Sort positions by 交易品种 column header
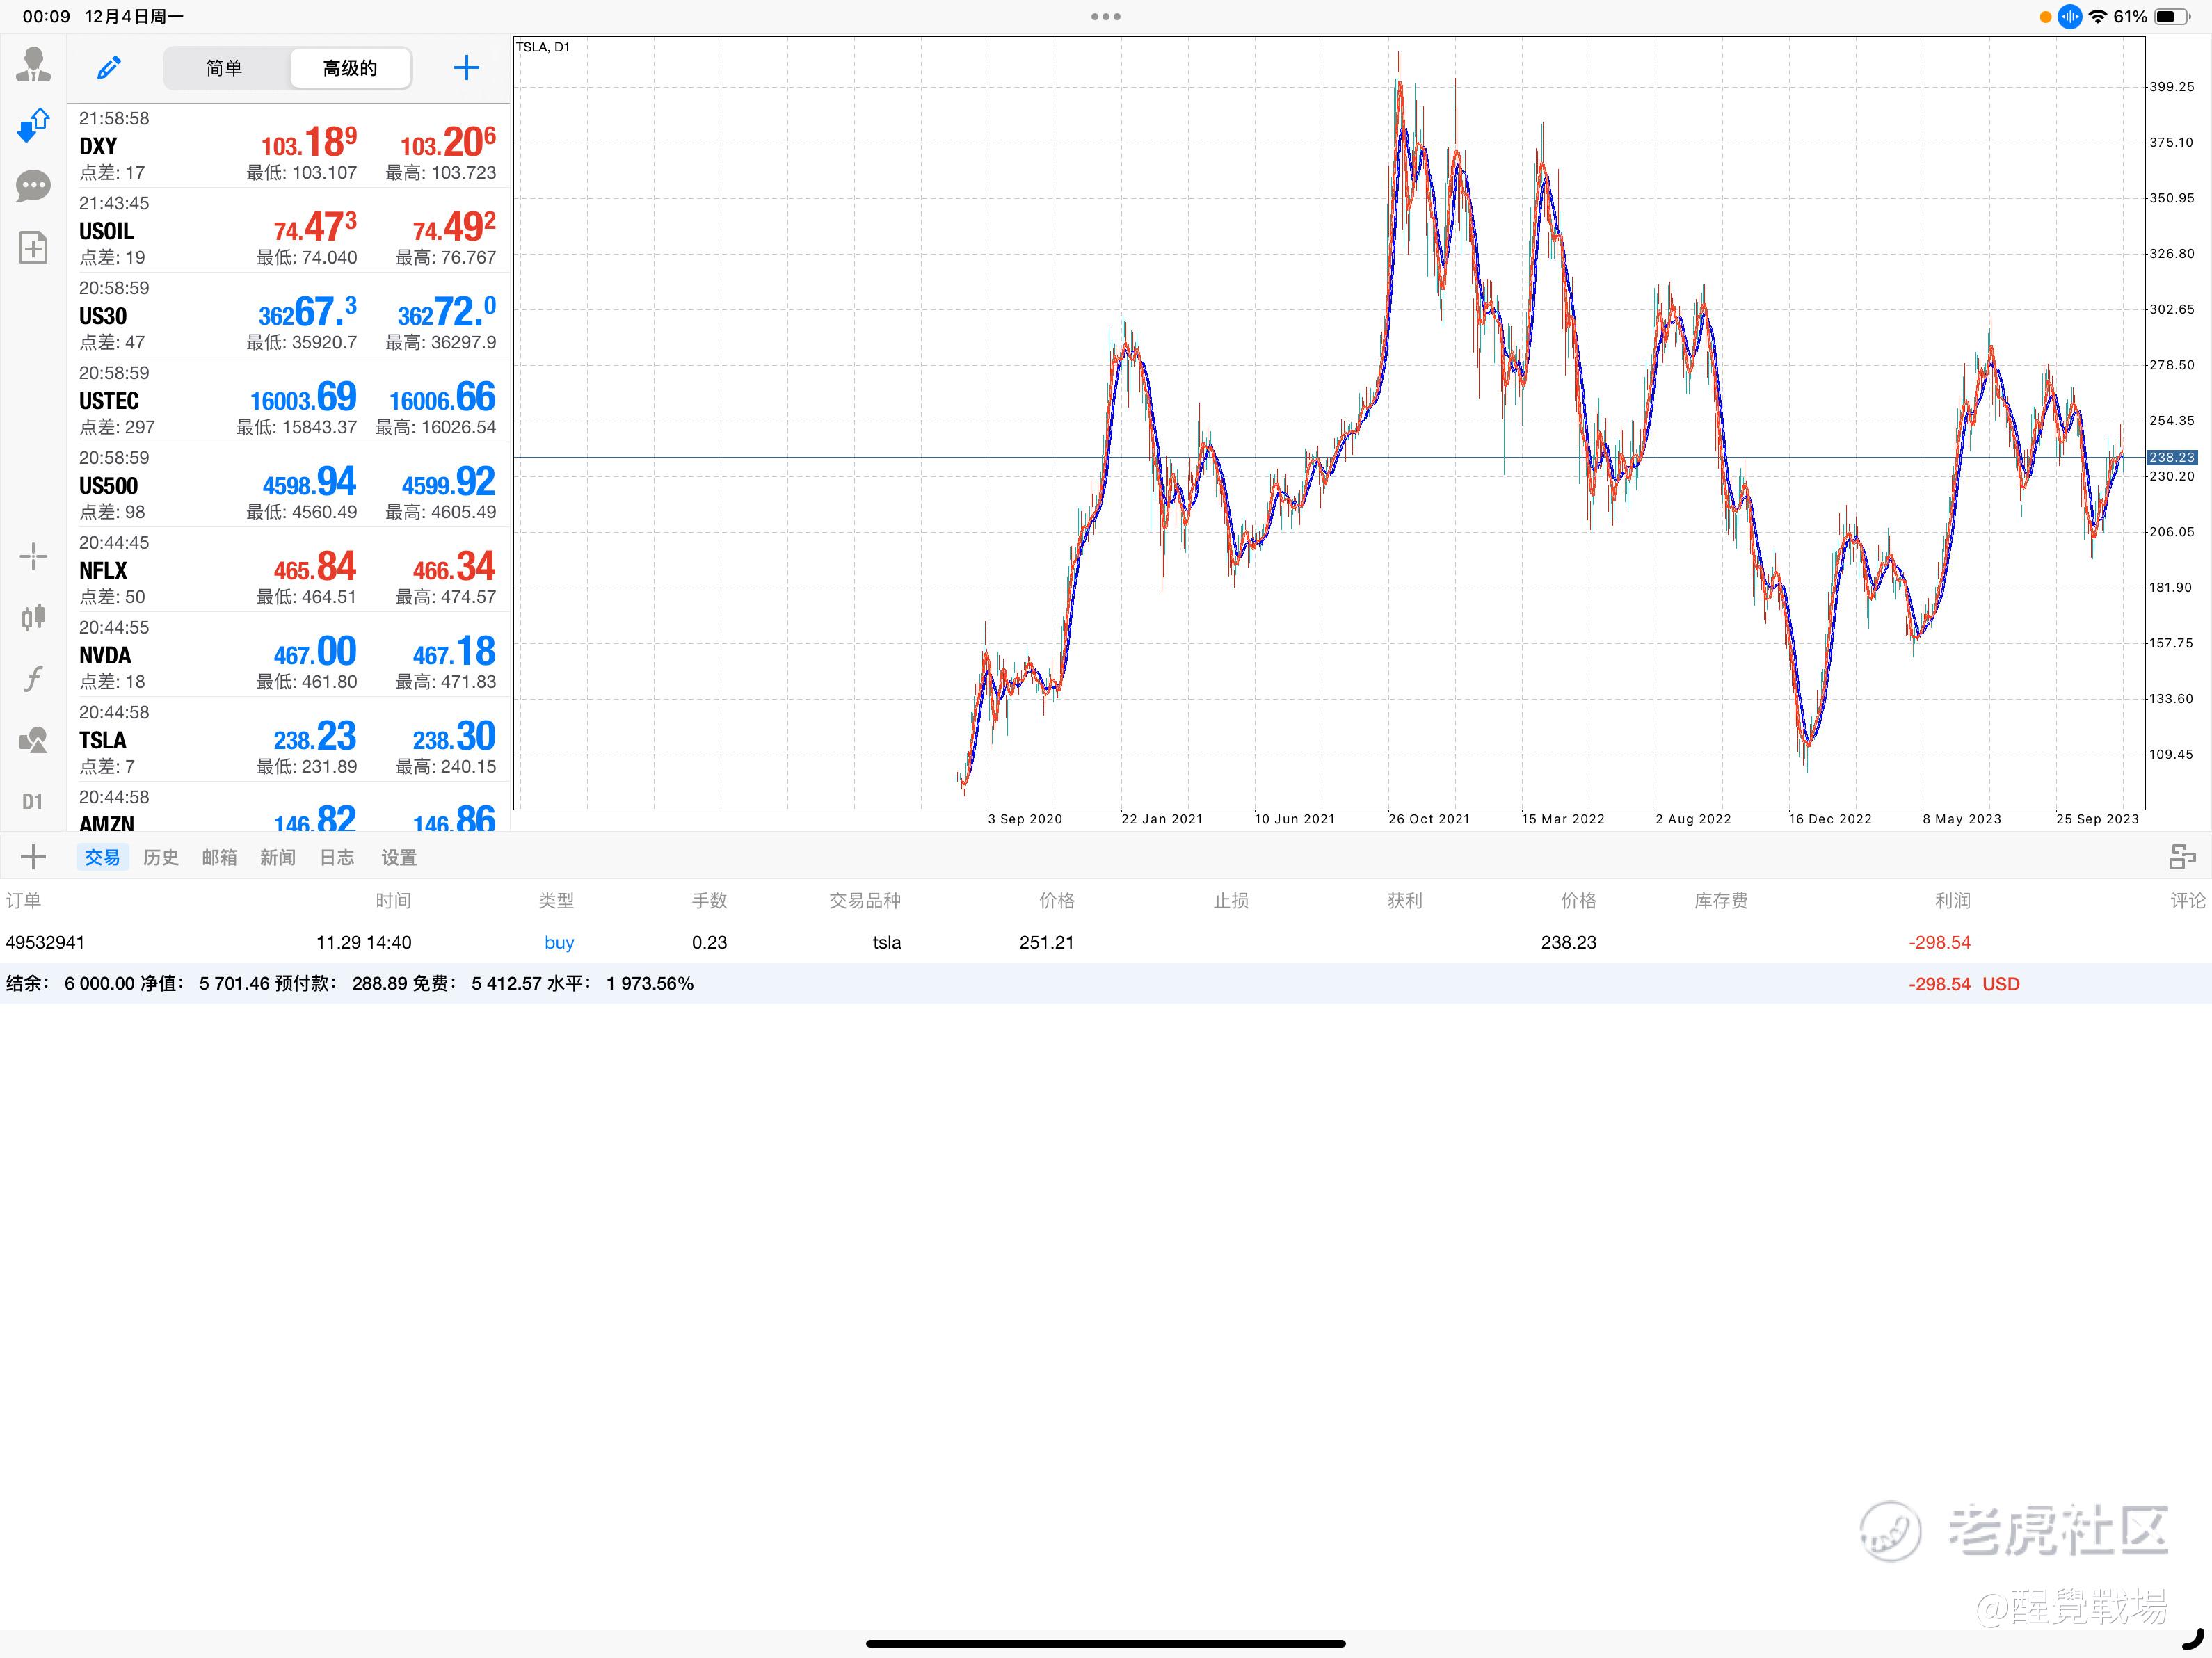The height and width of the screenshot is (1658, 2212). pos(865,901)
